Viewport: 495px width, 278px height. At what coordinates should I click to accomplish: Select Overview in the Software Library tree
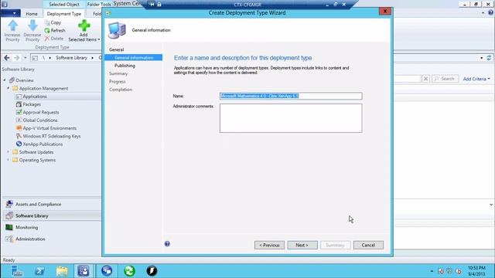pos(24,80)
